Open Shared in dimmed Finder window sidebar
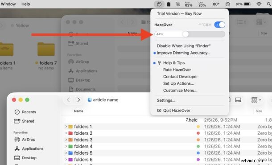This screenshot has height=165, width=272. point(78,43)
